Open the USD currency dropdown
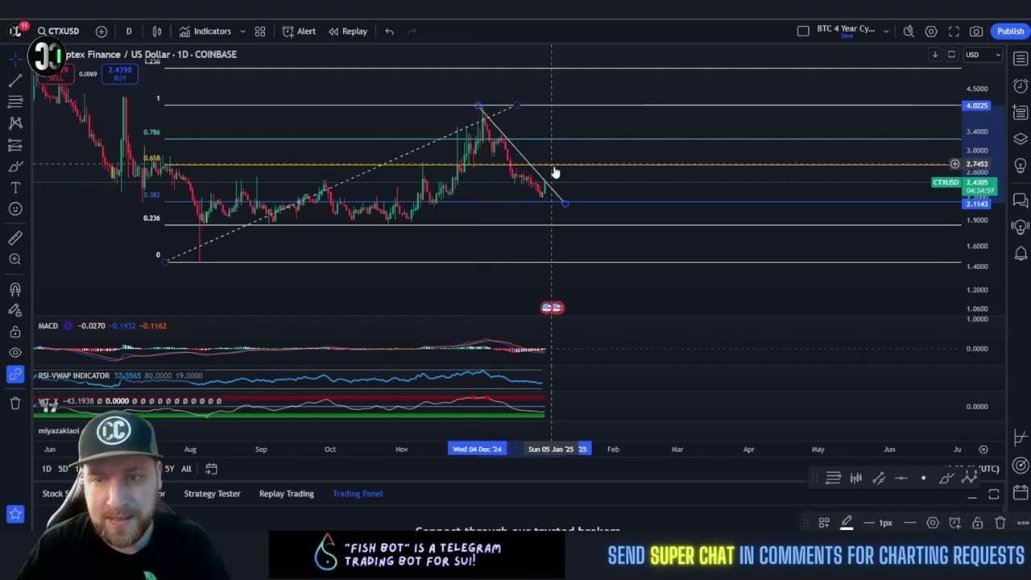The width and height of the screenshot is (1031, 580). 983,55
